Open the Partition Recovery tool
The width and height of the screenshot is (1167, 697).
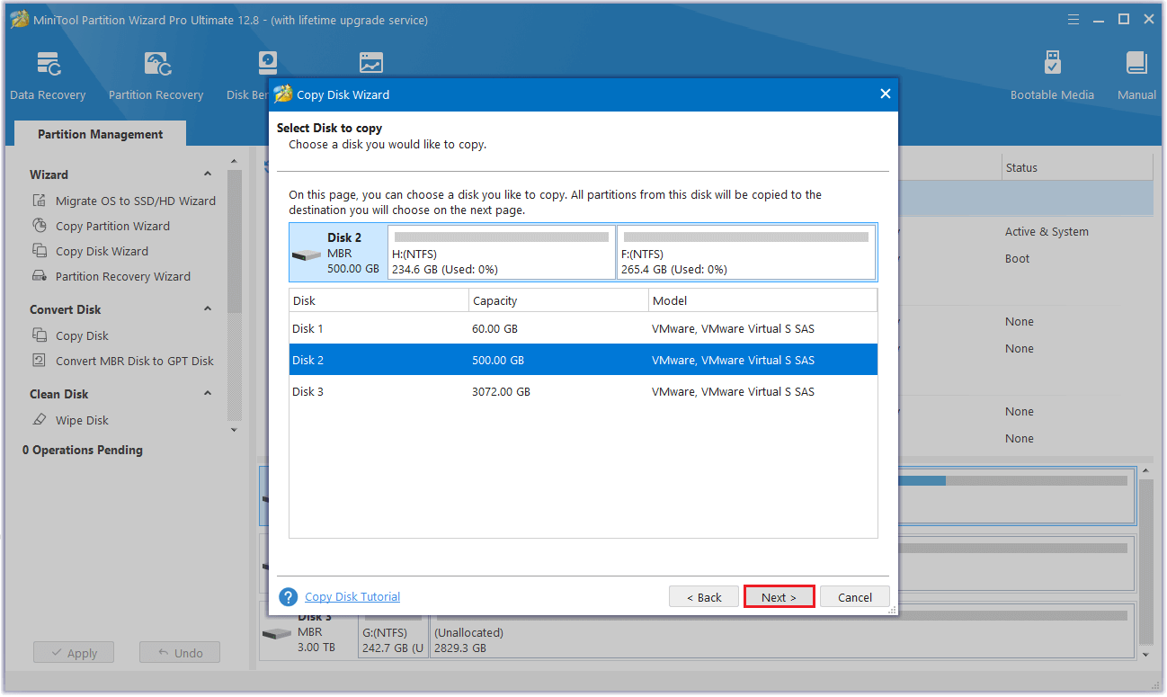[156, 76]
